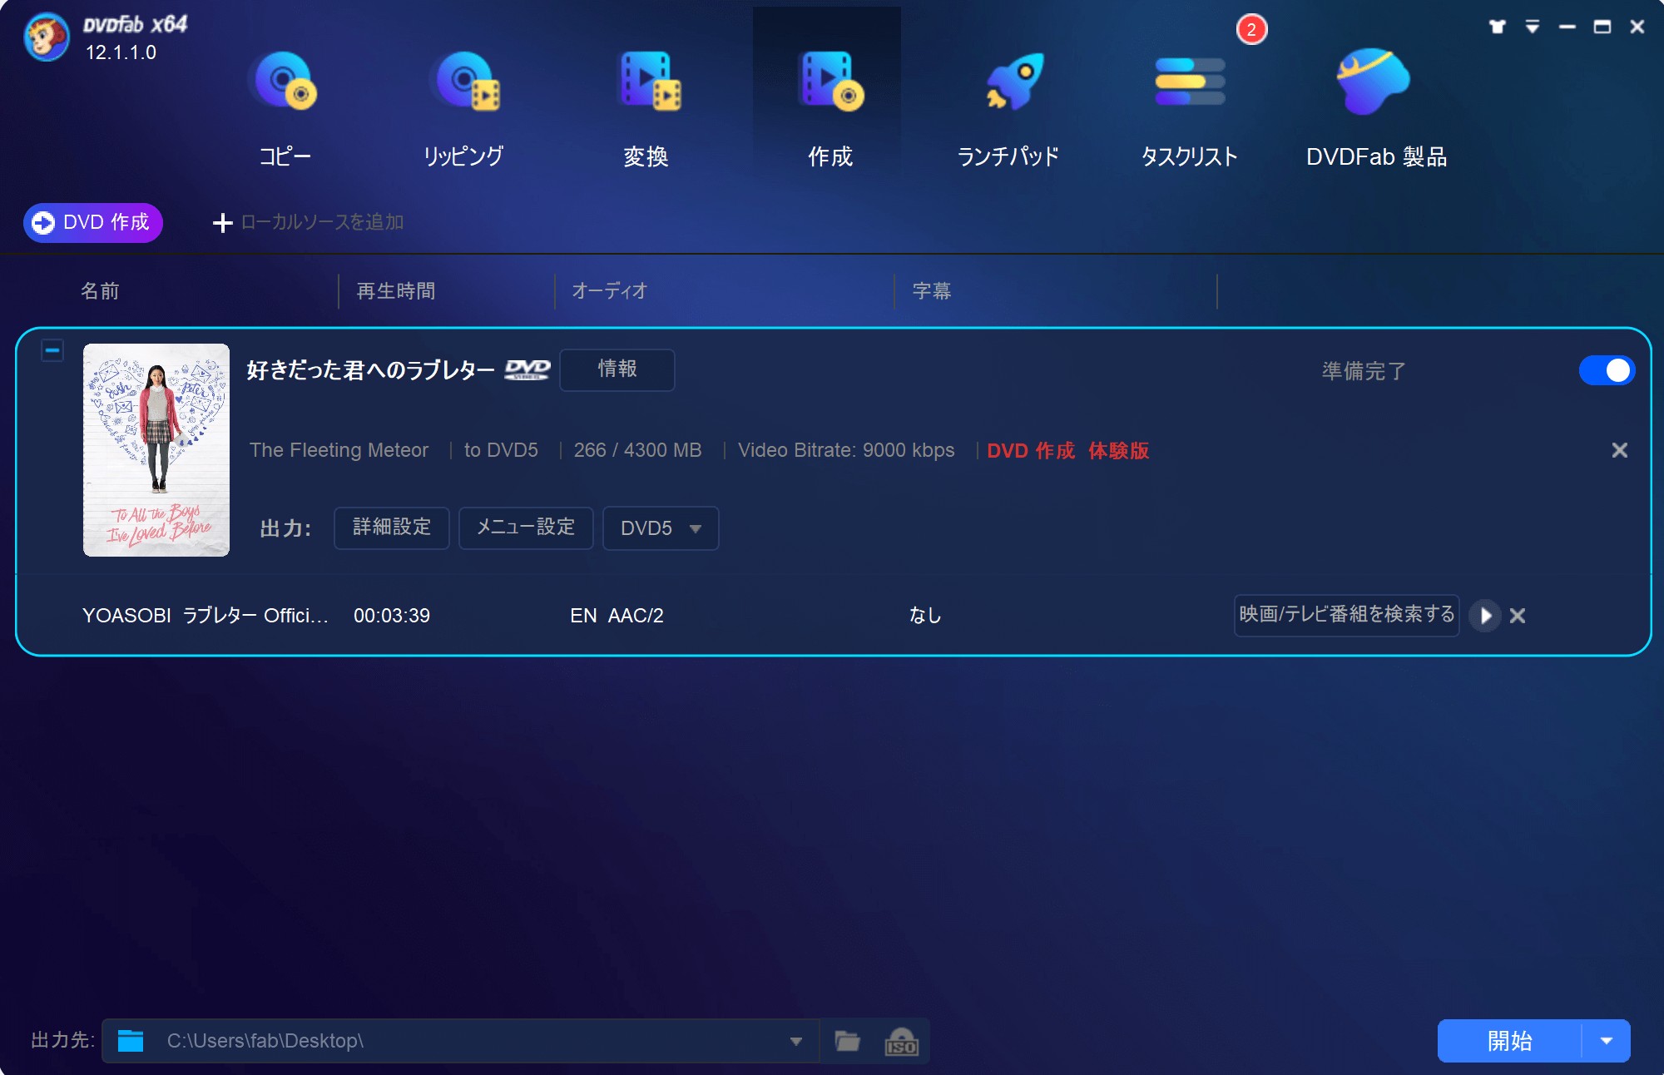This screenshot has height=1075, width=1664.
Task: Click the output path field C:\Users\fab\Desktop\
Action: point(460,1041)
